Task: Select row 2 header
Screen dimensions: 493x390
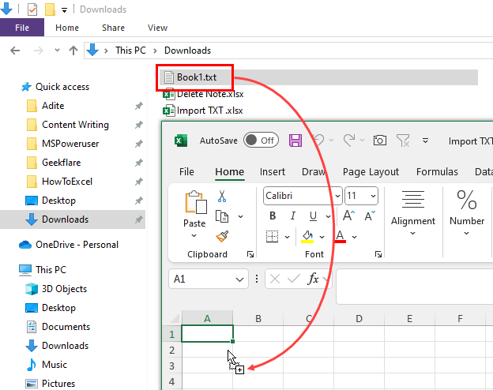Action: (171, 350)
